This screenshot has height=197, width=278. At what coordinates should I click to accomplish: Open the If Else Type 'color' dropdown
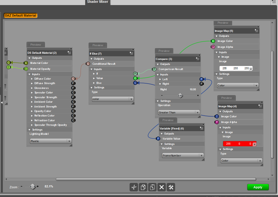[x=113, y=99]
